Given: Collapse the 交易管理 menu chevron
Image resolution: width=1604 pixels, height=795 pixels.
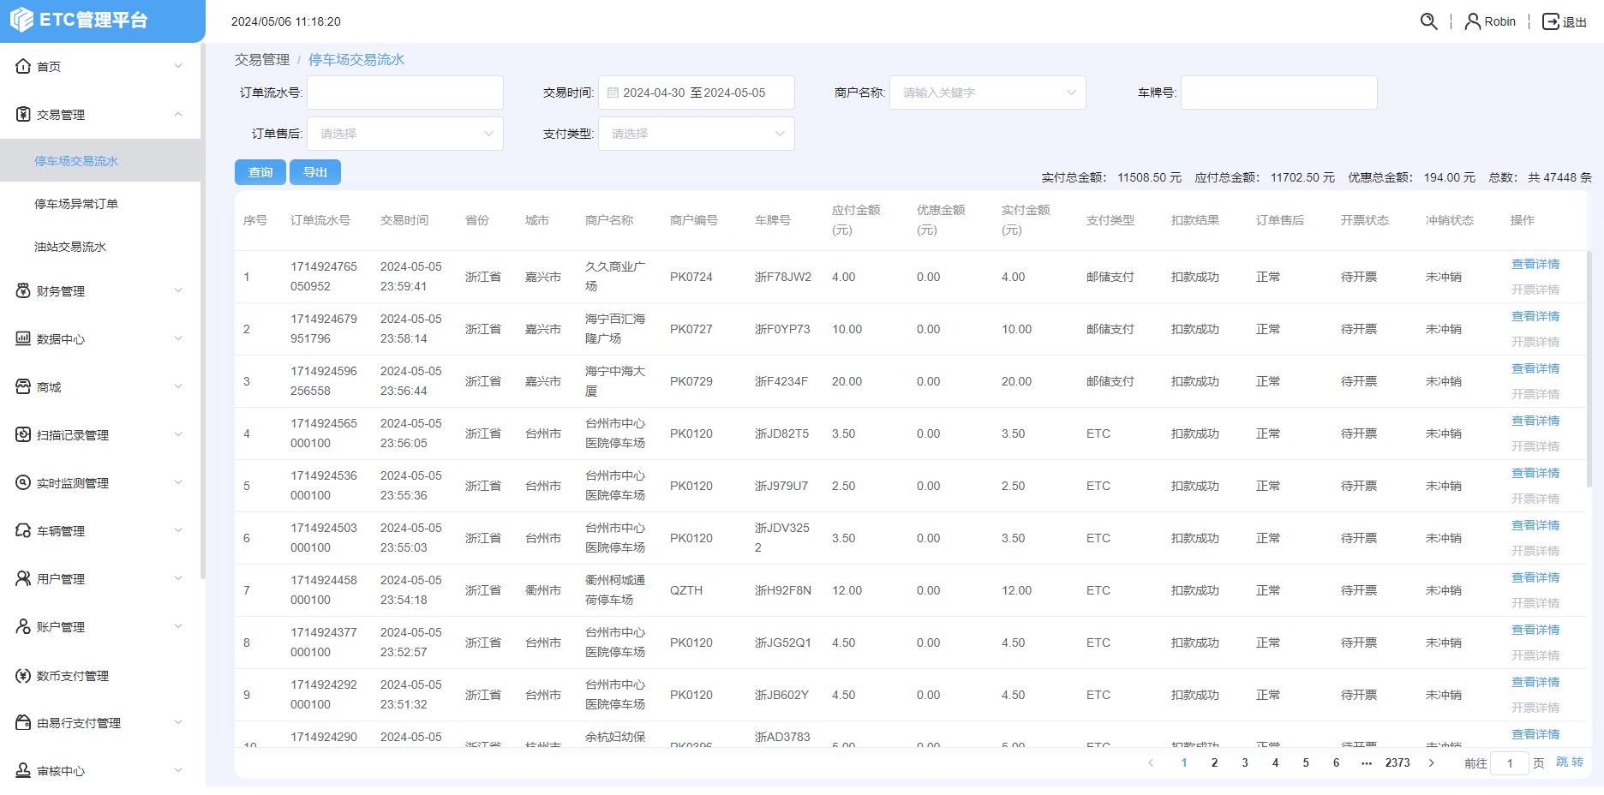Looking at the screenshot, I should [x=178, y=114].
